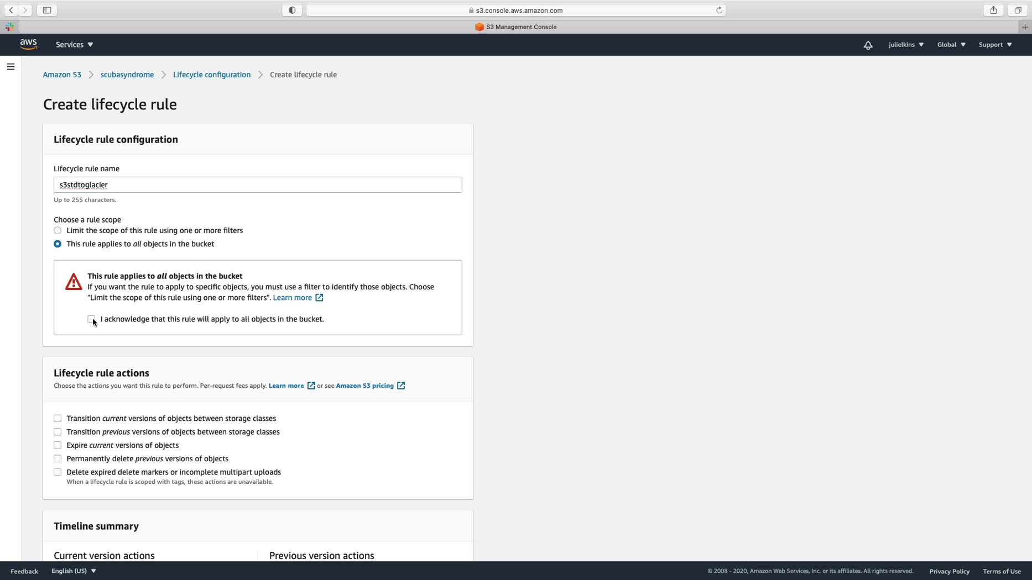Check Expire current versions of objects

(58, 445)
